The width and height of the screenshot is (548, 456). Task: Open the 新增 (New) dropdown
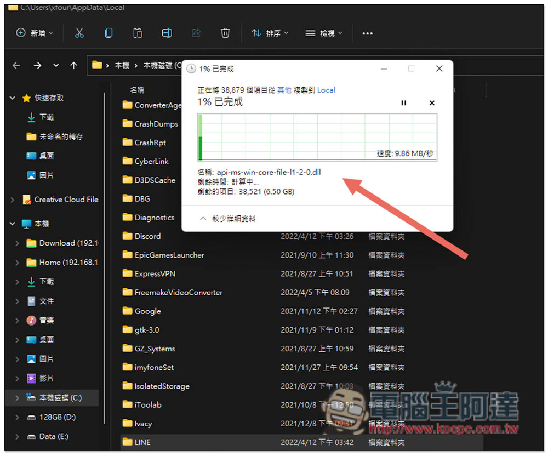coord(35,33)
